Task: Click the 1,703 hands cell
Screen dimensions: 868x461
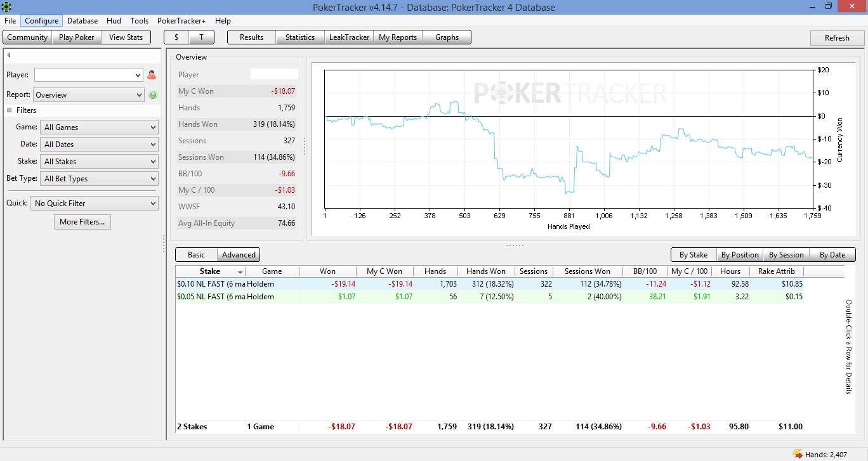Action: click(435, 284)
